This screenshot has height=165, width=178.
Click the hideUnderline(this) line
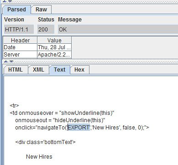coord(60,120)
